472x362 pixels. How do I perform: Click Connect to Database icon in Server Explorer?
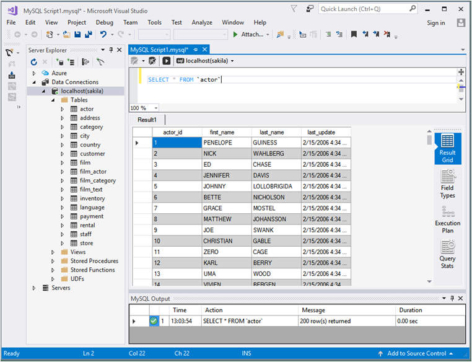coord(60,62)
